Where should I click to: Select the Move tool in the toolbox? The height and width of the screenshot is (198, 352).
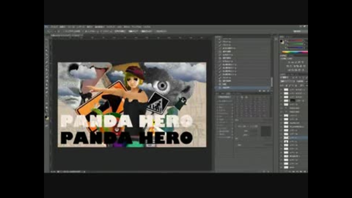pos(47,40)
